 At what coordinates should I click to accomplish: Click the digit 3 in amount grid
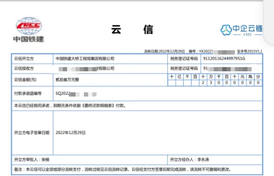(x=211, y=83)
